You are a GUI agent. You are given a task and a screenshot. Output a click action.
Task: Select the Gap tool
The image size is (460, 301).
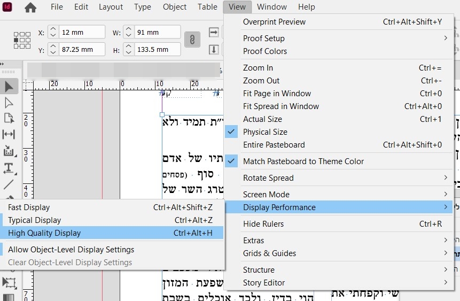[9, 134]
